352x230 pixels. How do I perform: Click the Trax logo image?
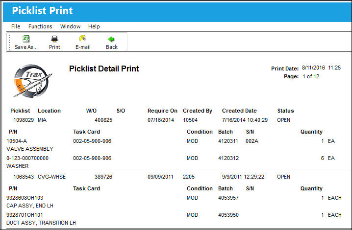(x=33, y=81)
